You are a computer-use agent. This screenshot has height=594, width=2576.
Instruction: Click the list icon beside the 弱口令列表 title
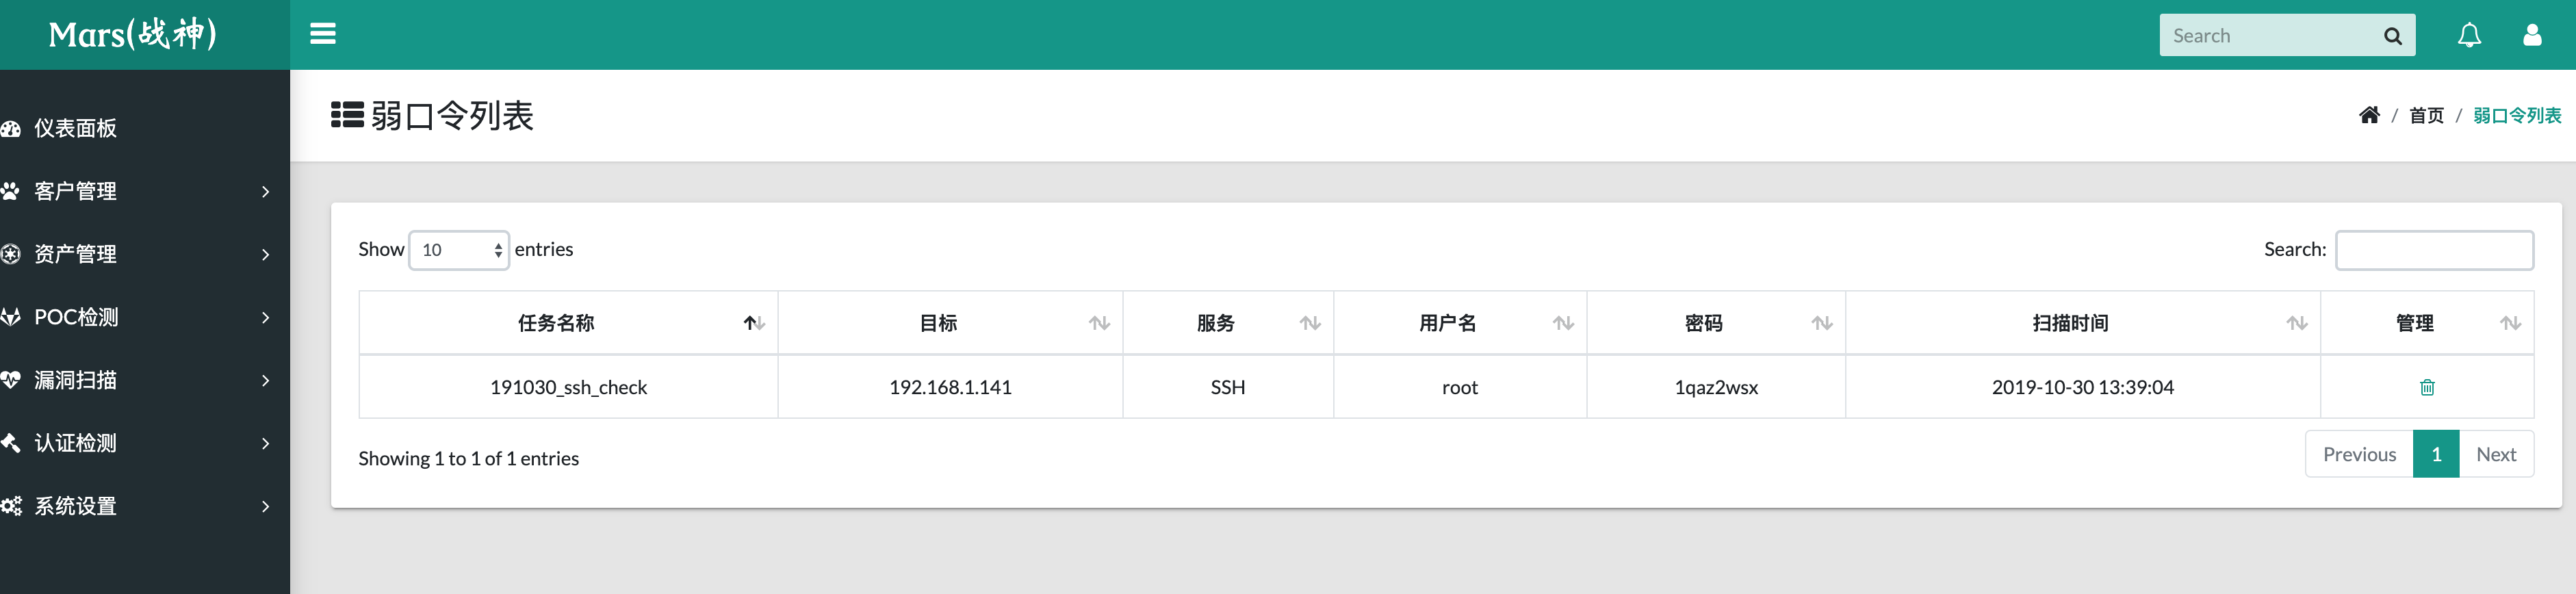click(x=347, y=115)
